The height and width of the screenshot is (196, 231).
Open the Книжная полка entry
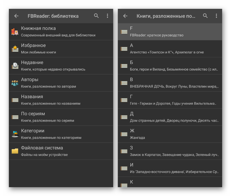coord(61,32)
